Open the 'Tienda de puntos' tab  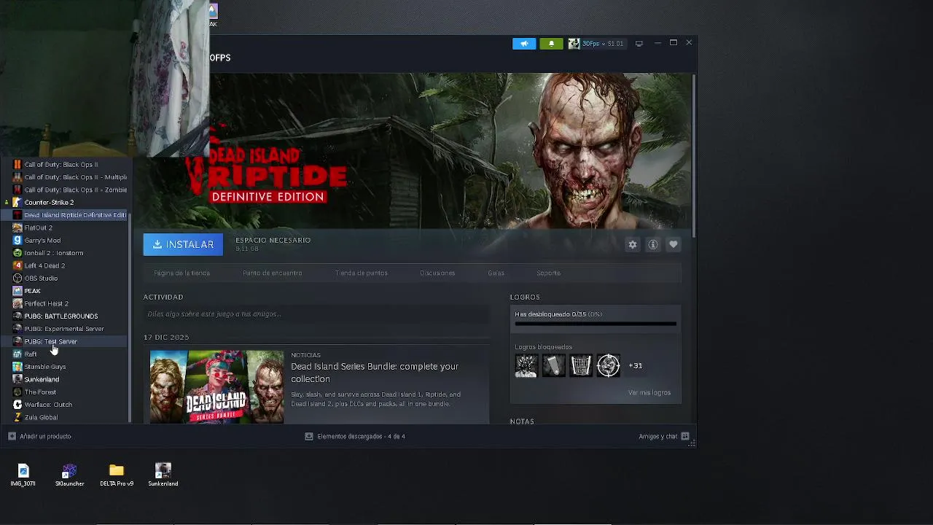point(361,273)
